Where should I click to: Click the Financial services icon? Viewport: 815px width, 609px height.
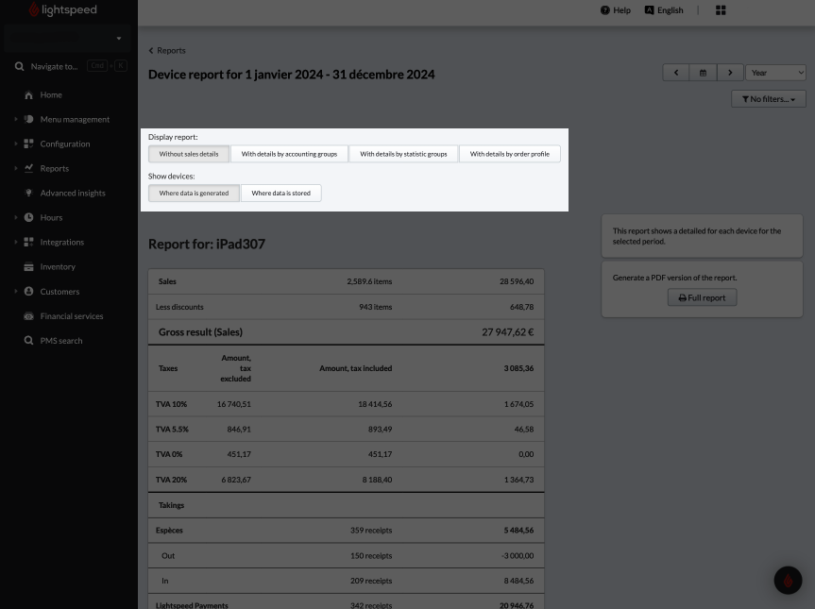click(x=28, y=316)
